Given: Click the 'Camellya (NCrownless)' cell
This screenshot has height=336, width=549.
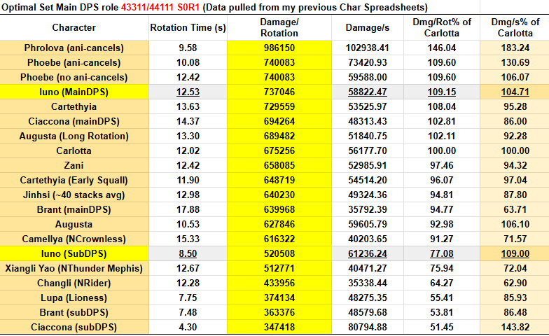Looking at the screenshot, I should click(74, 239).
